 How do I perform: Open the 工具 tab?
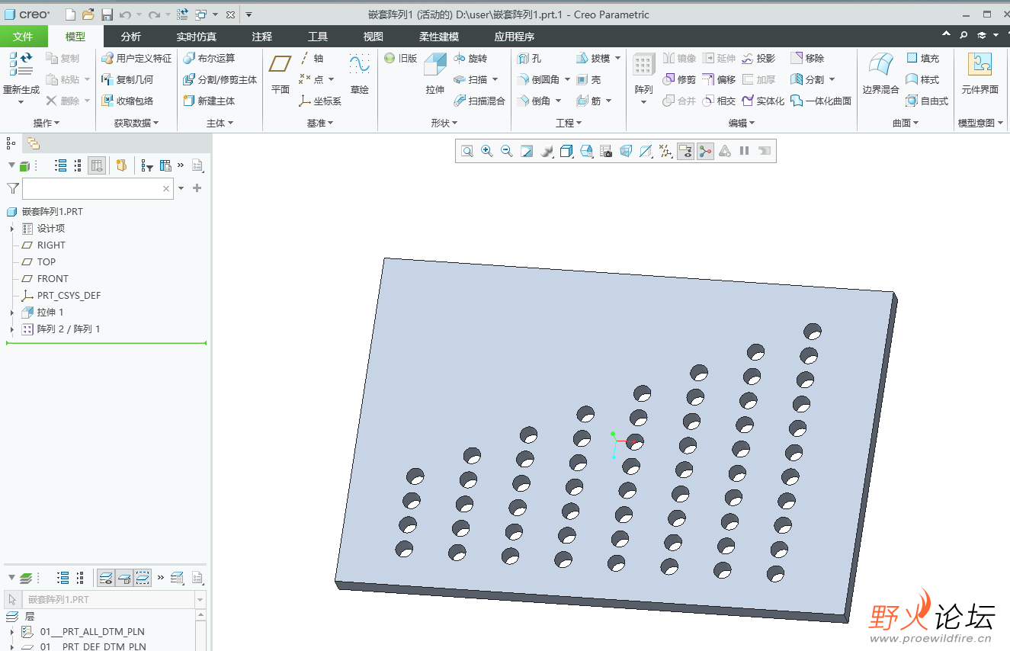click(318, 36)
